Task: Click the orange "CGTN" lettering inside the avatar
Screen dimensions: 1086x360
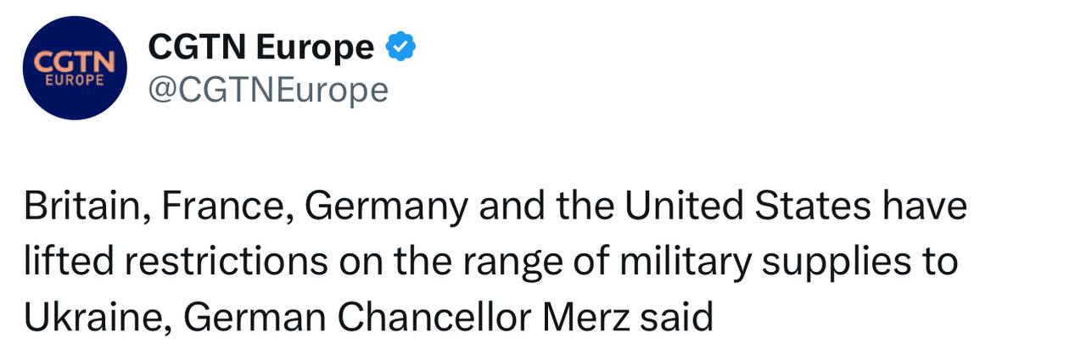Action: [74, 62]
